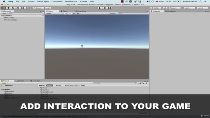Click the cloud services icon
This screenshot has width=210, height=118.
tap(165, 8)
